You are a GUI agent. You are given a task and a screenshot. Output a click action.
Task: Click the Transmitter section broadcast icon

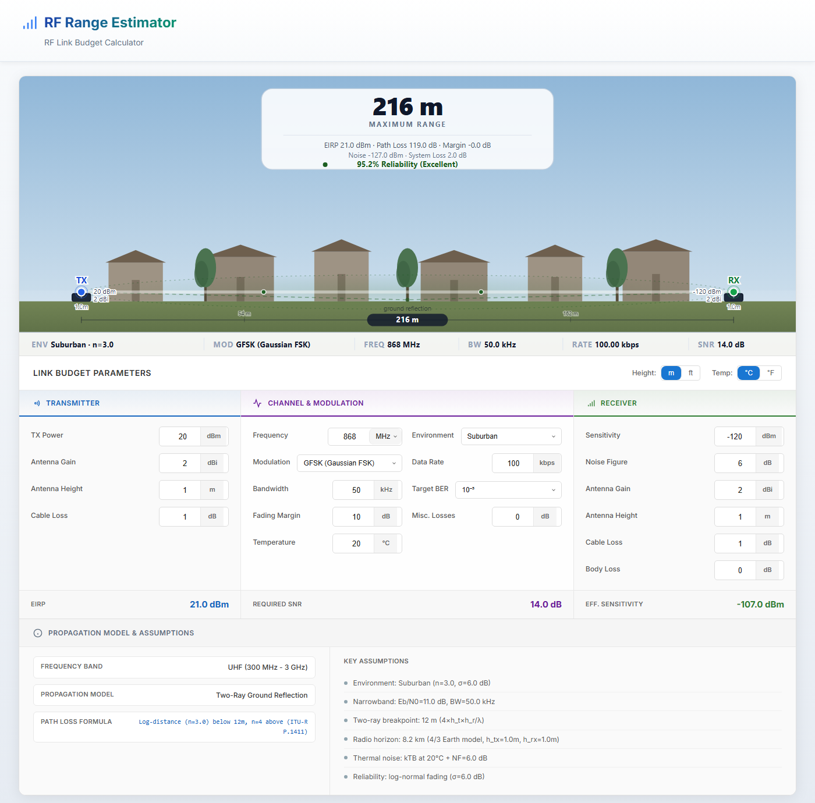pos(37,403)
